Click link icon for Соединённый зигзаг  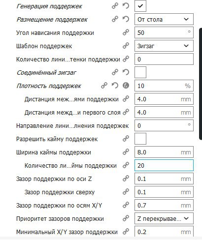(x=115, y=72)
